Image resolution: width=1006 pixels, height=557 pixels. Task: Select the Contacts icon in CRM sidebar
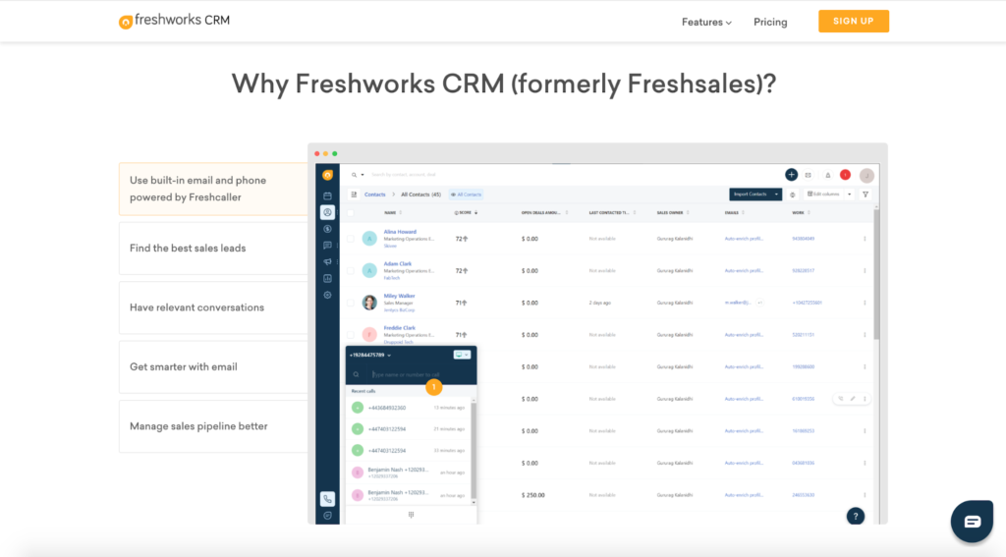point(328,212)
